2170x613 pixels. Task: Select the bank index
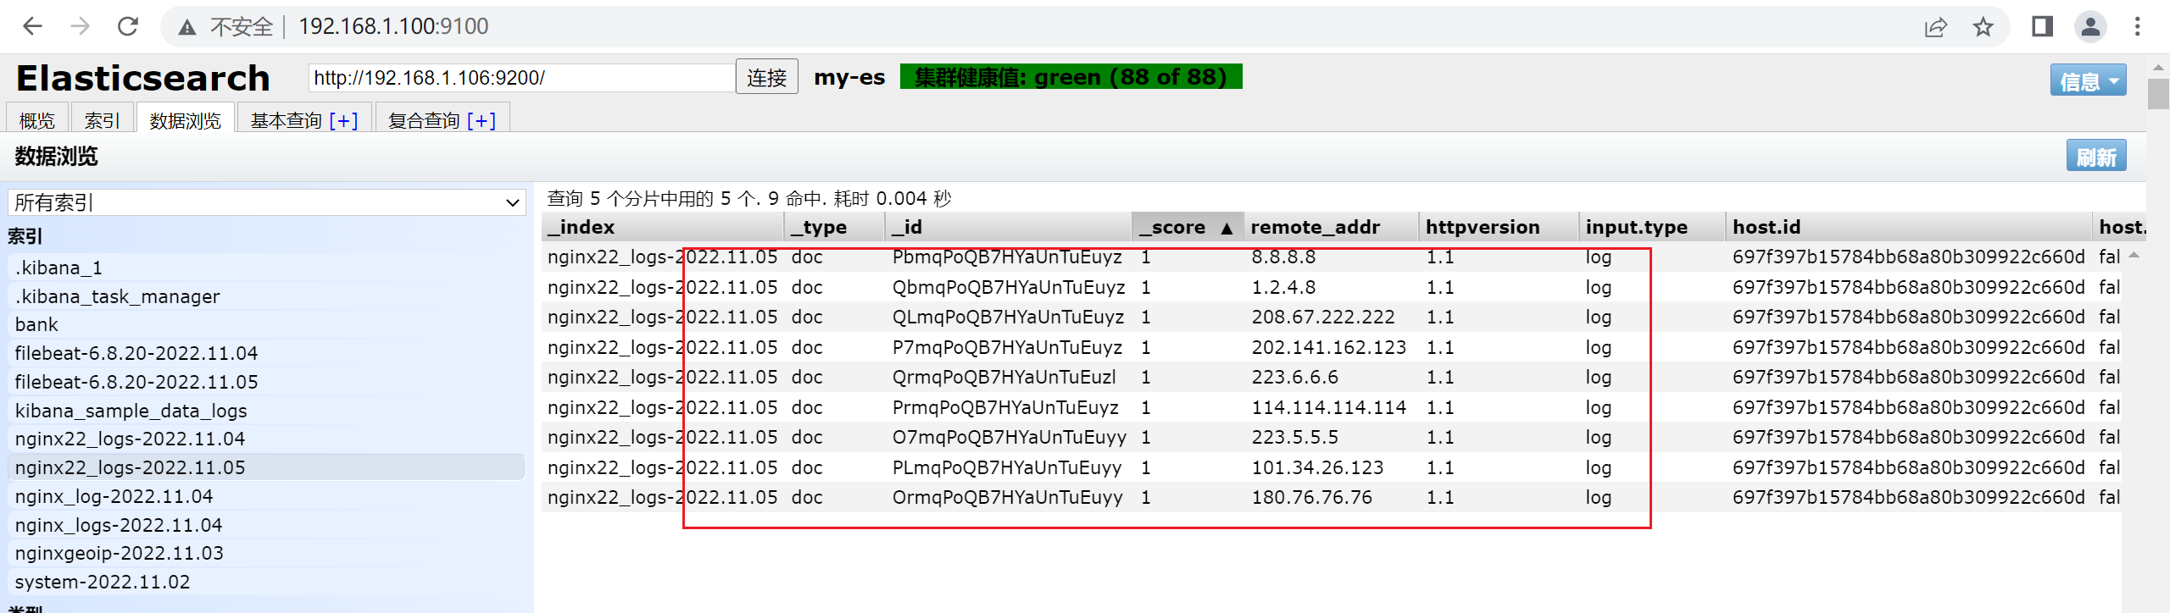266,324
